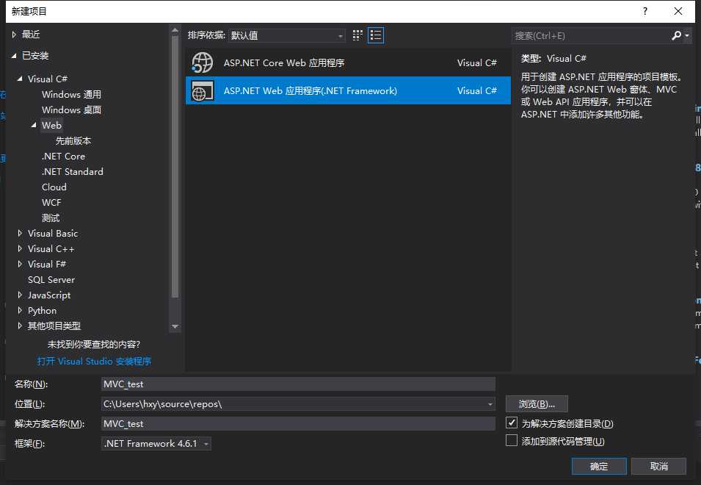Image resolution: width=701 pixels, height=485 pixels.
Task: Click the category tree scrollbar thumb
Action: point(175,166)
